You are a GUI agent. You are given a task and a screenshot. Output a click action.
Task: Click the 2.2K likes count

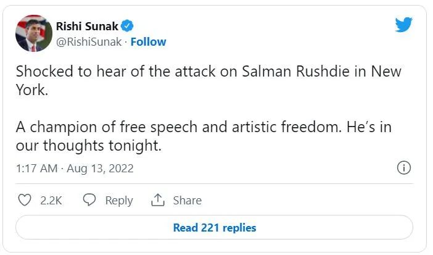[50, 200]
